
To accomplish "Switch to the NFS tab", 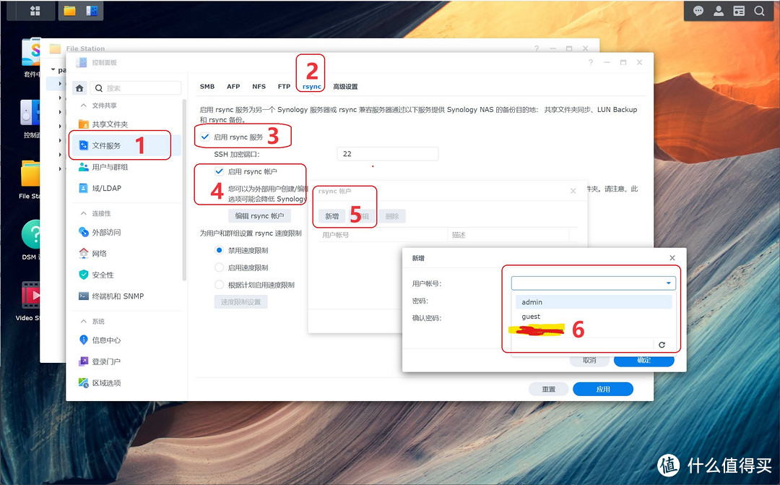I will (x=259, y=87).
